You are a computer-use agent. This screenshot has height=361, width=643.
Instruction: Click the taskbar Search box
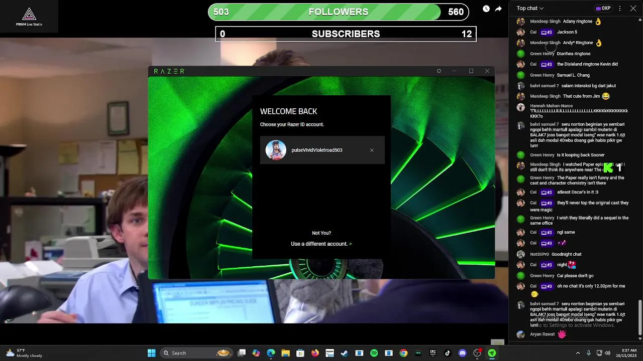pyautogui.click(x=196, y=353)
